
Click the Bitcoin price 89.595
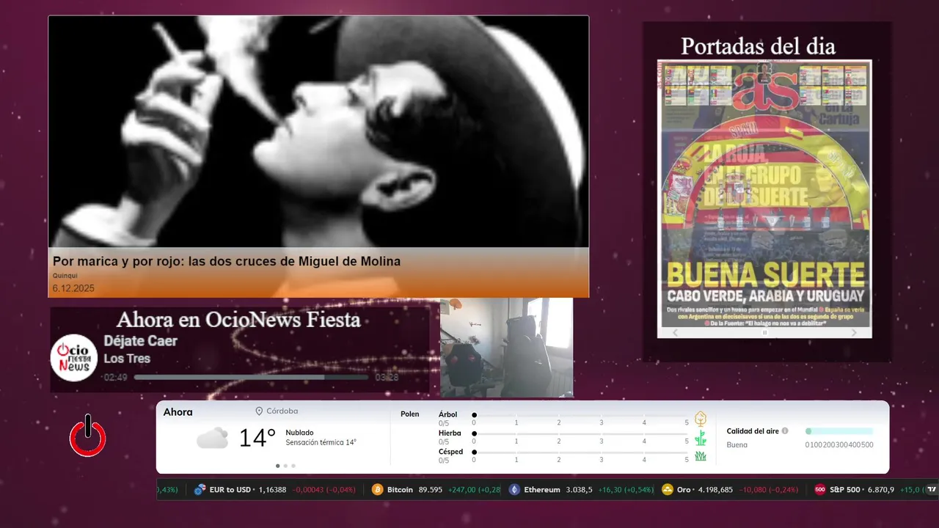click(x=431, y=490)
